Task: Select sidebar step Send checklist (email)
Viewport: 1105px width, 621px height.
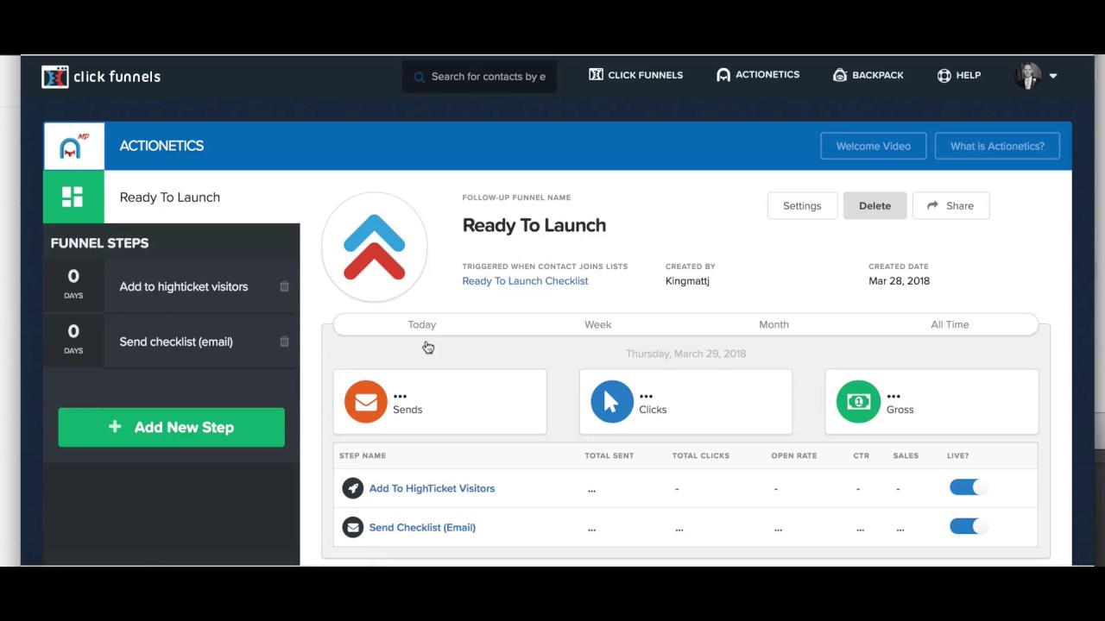Action: [x=176, y=342]
